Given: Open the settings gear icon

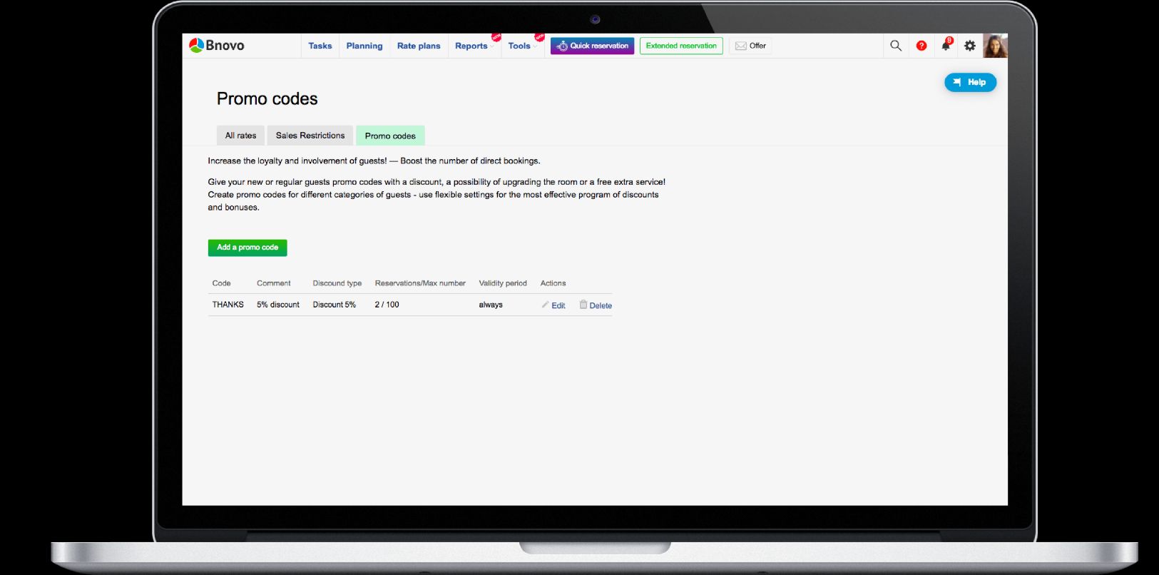Looking at the screenshot, I should click(970, 46).
